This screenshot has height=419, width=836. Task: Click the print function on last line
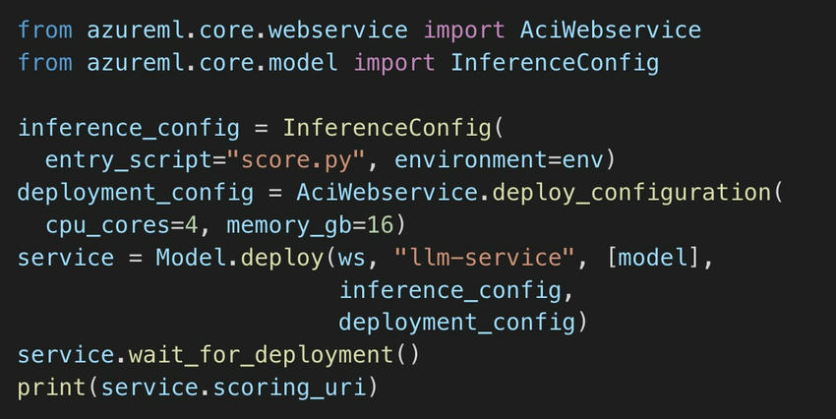point(52,388)
